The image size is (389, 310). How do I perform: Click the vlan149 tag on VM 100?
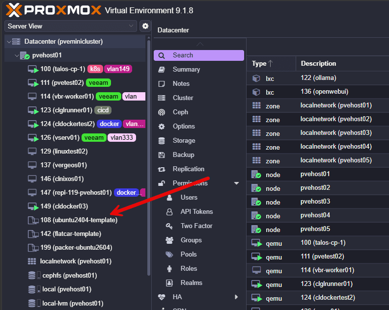[118, 69]
